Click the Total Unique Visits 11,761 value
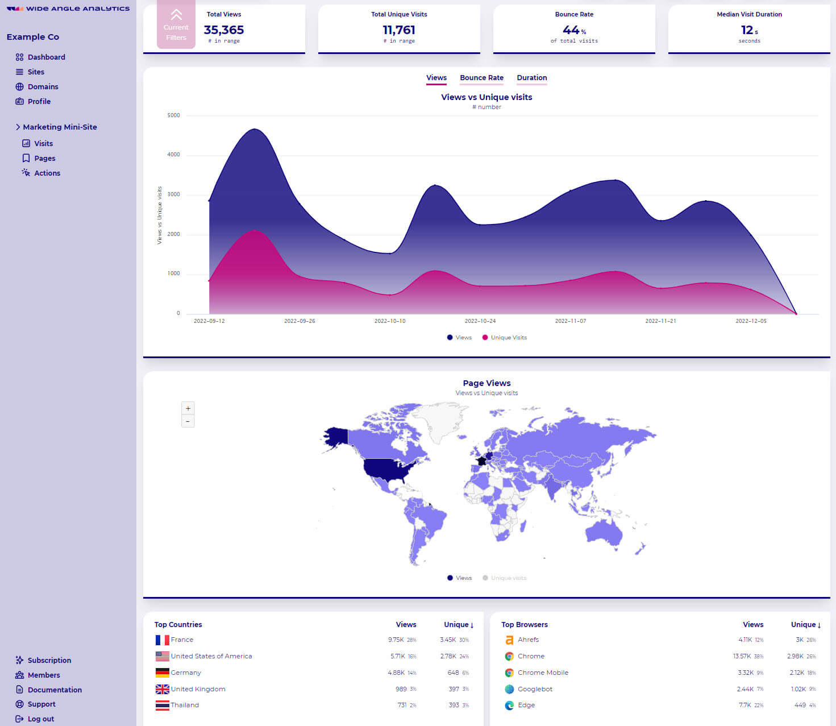836x726 pixels. tap(399, 30)
